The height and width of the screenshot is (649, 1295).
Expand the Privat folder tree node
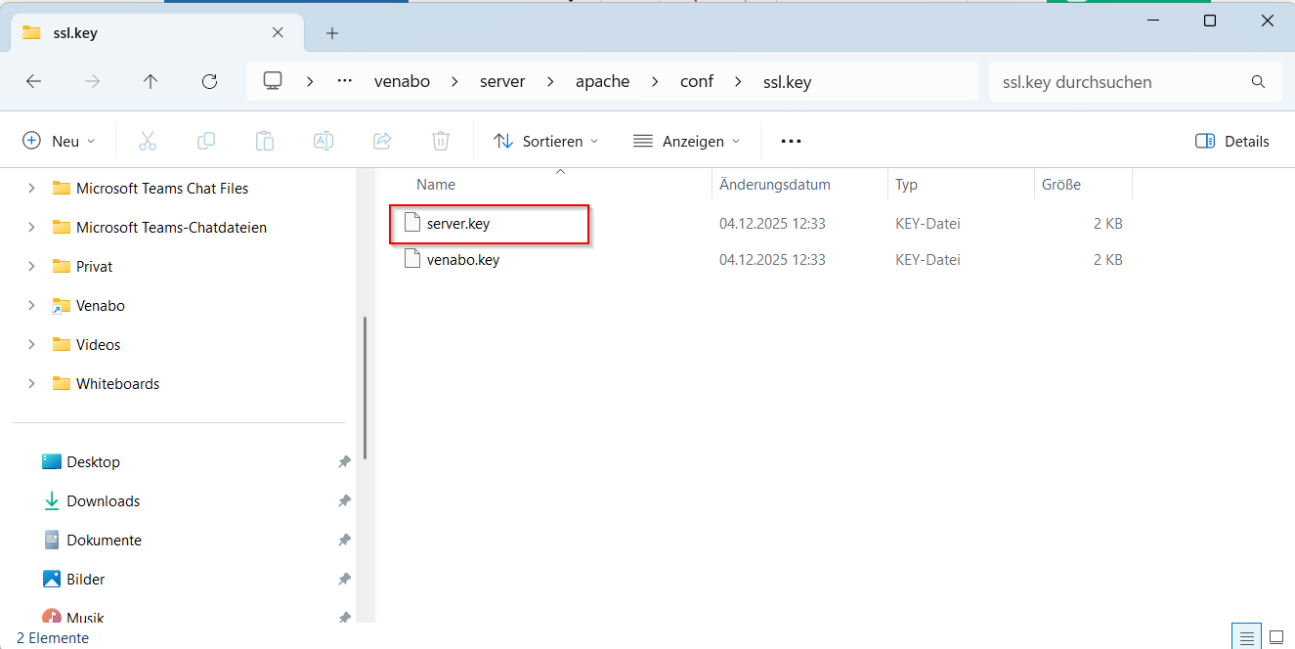click(31, 266)
